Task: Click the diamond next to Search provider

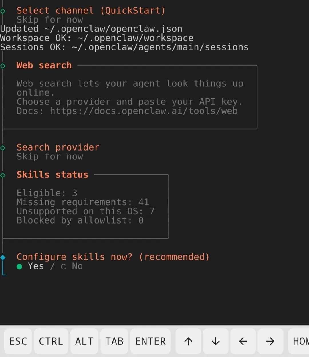Action: 3,148
